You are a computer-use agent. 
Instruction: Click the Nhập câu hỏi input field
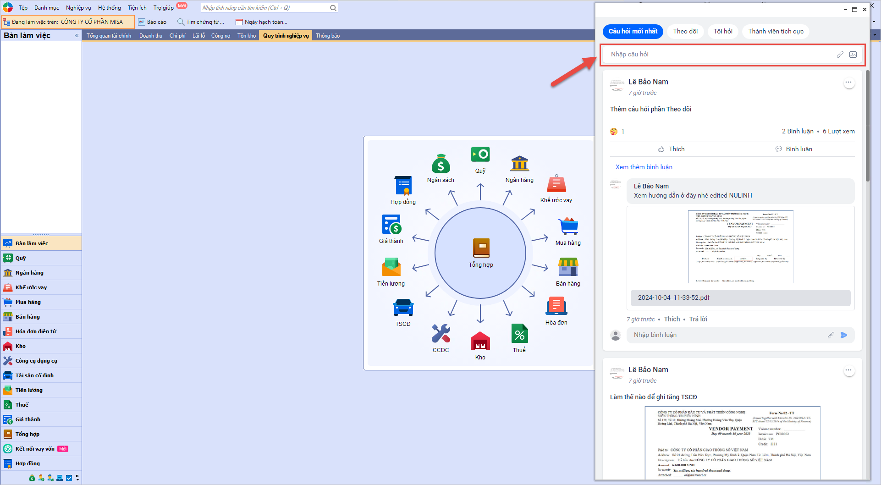pos(720,55)
